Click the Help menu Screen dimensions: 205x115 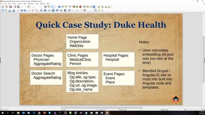[x=48, y=4]
